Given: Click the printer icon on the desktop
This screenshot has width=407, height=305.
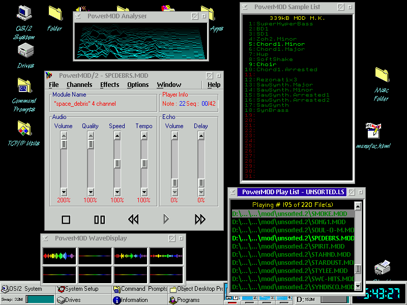Looking at the screenshot, I should (383, 267).
